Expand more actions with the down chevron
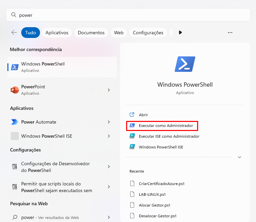Viewport: 256px width, 222px height. (240, 157)
